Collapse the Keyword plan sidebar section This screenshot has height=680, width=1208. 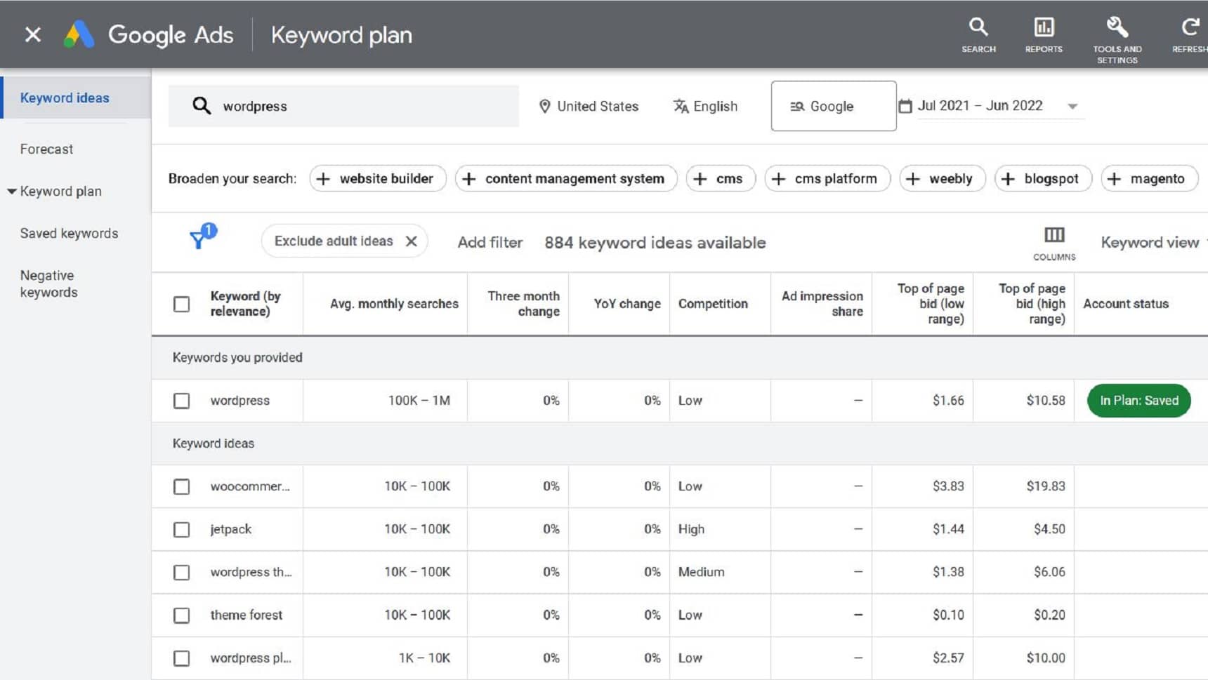pos(12,191)
